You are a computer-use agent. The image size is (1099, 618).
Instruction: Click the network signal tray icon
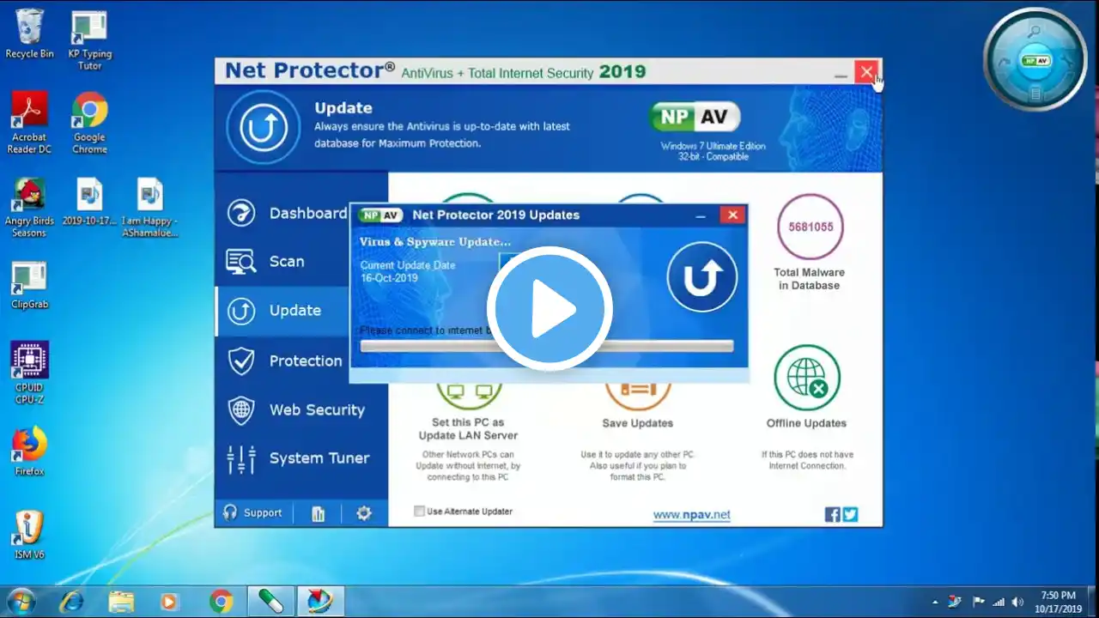pyautogui.click(x=998, y=602)
